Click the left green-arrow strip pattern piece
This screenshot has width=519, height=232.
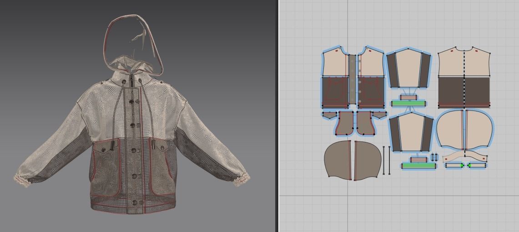pyautogui.click(x=454, y=165)
